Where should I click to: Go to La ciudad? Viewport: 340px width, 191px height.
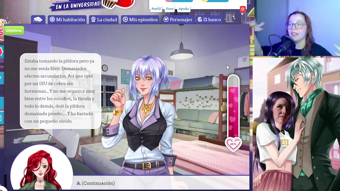[104, 20]
